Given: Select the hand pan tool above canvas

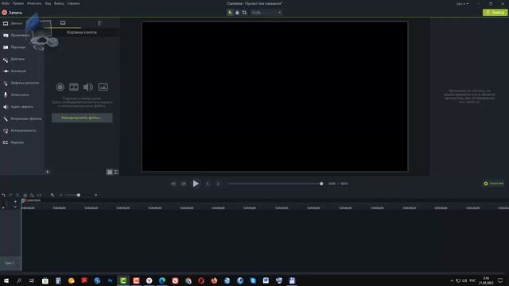Looking at the screenshot, I should [x=237, y=13].
